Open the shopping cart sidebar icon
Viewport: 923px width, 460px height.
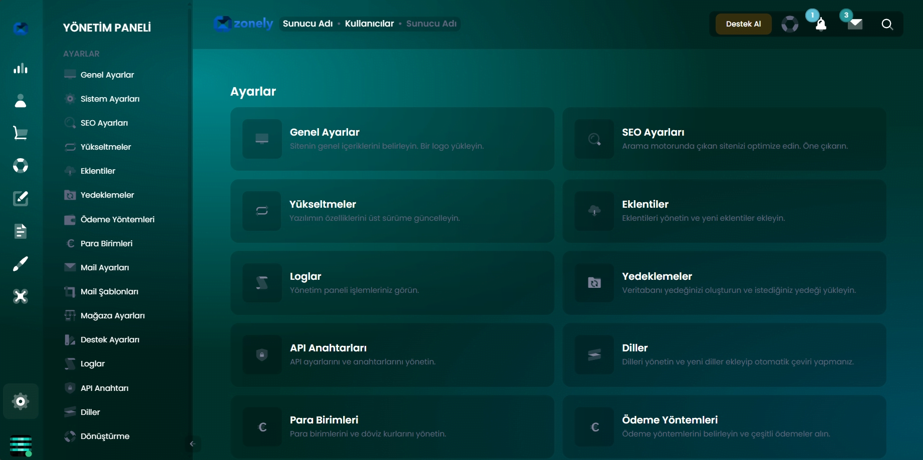click(21, 133)
